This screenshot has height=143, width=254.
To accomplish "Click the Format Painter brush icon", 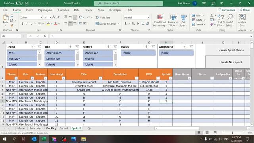I will point(12,25).
